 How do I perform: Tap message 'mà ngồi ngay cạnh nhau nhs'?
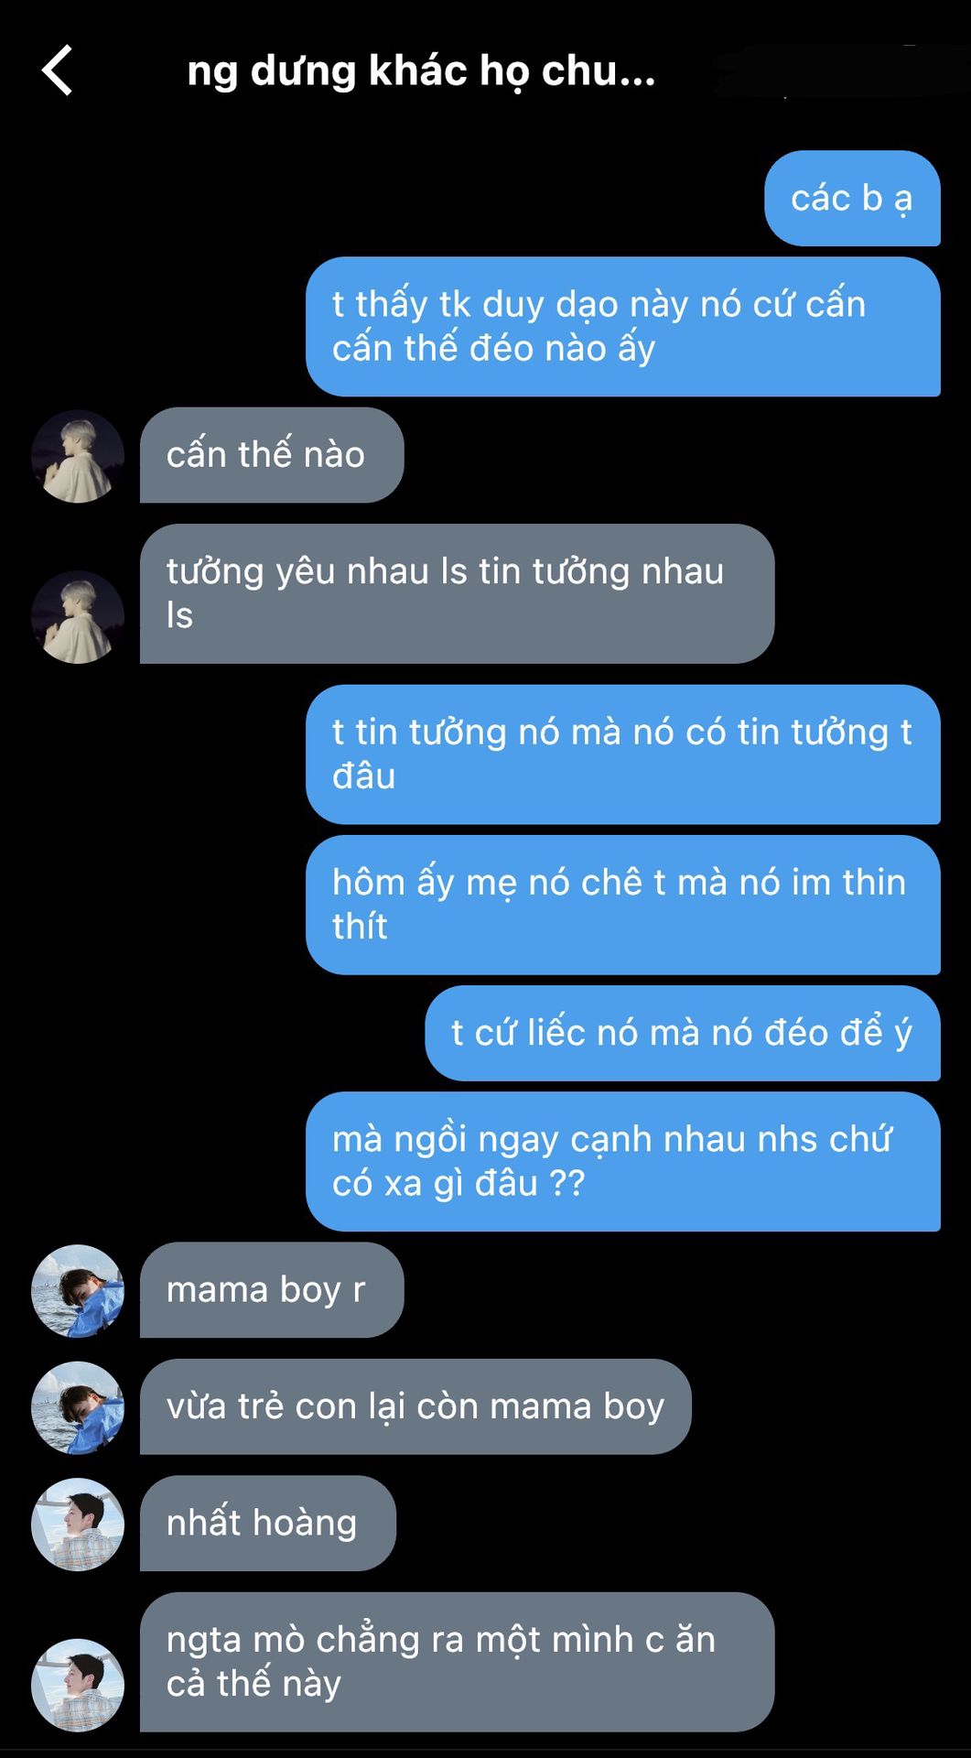click(x=623, y=1162)
